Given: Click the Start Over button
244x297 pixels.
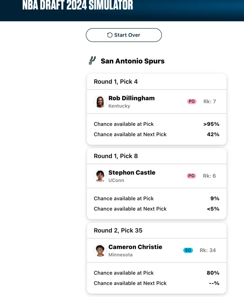Looking at the screenshot, I should pos(124,35).
